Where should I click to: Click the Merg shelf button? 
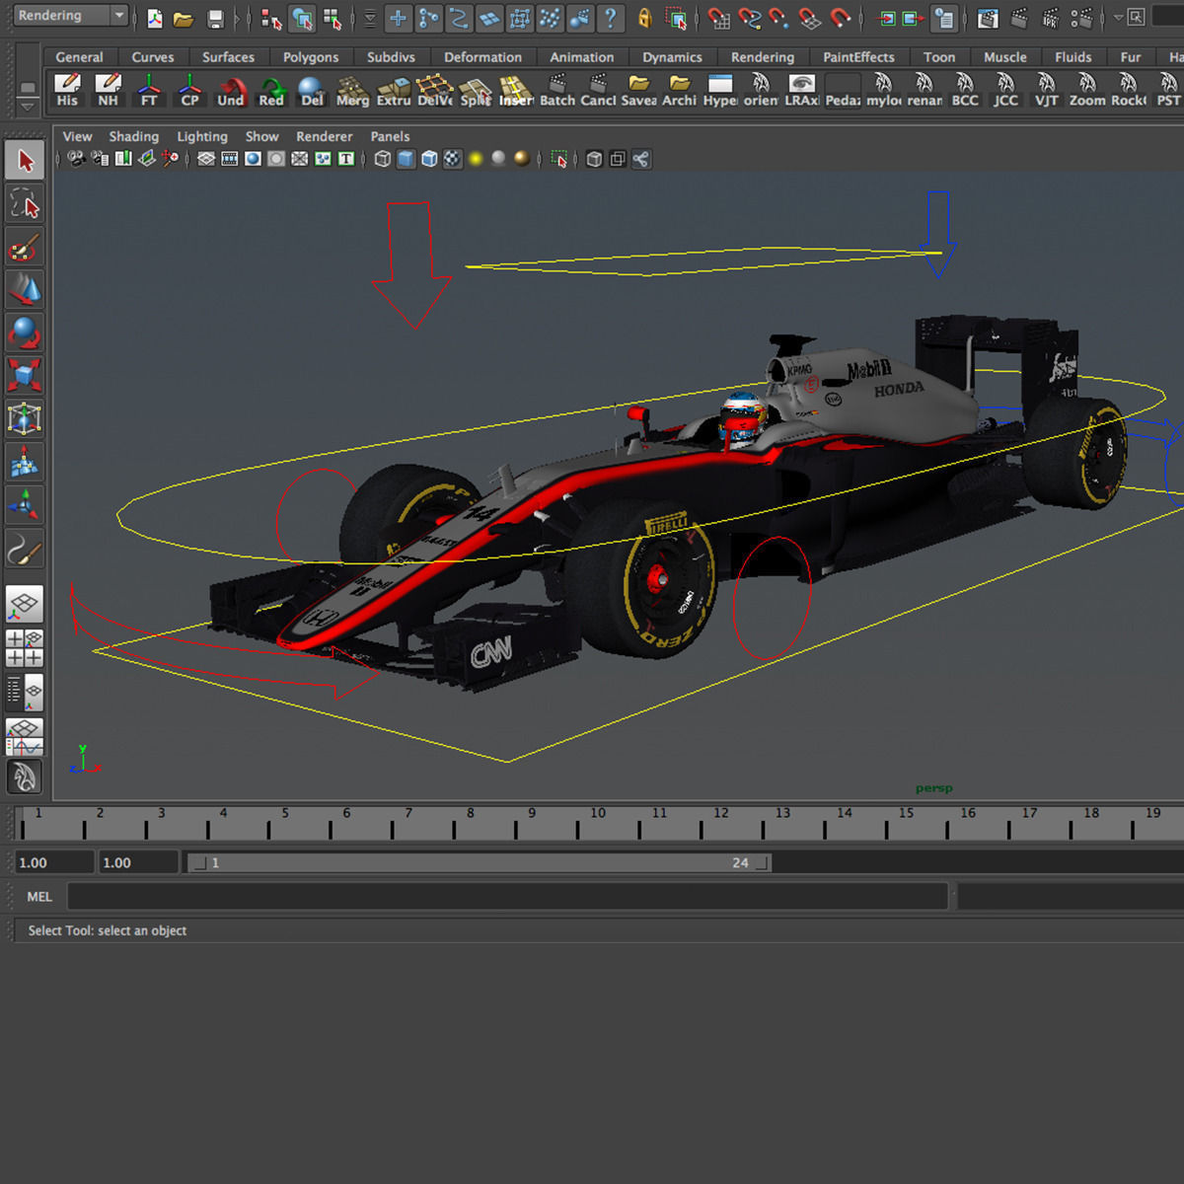[x=352, y=90]
